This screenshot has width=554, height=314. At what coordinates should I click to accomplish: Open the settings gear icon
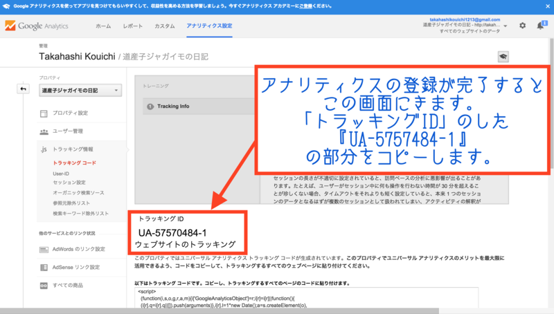(522, 26)
